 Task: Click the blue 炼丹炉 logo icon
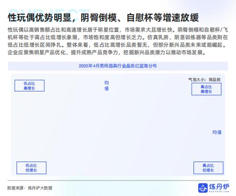tap(203, 188)
